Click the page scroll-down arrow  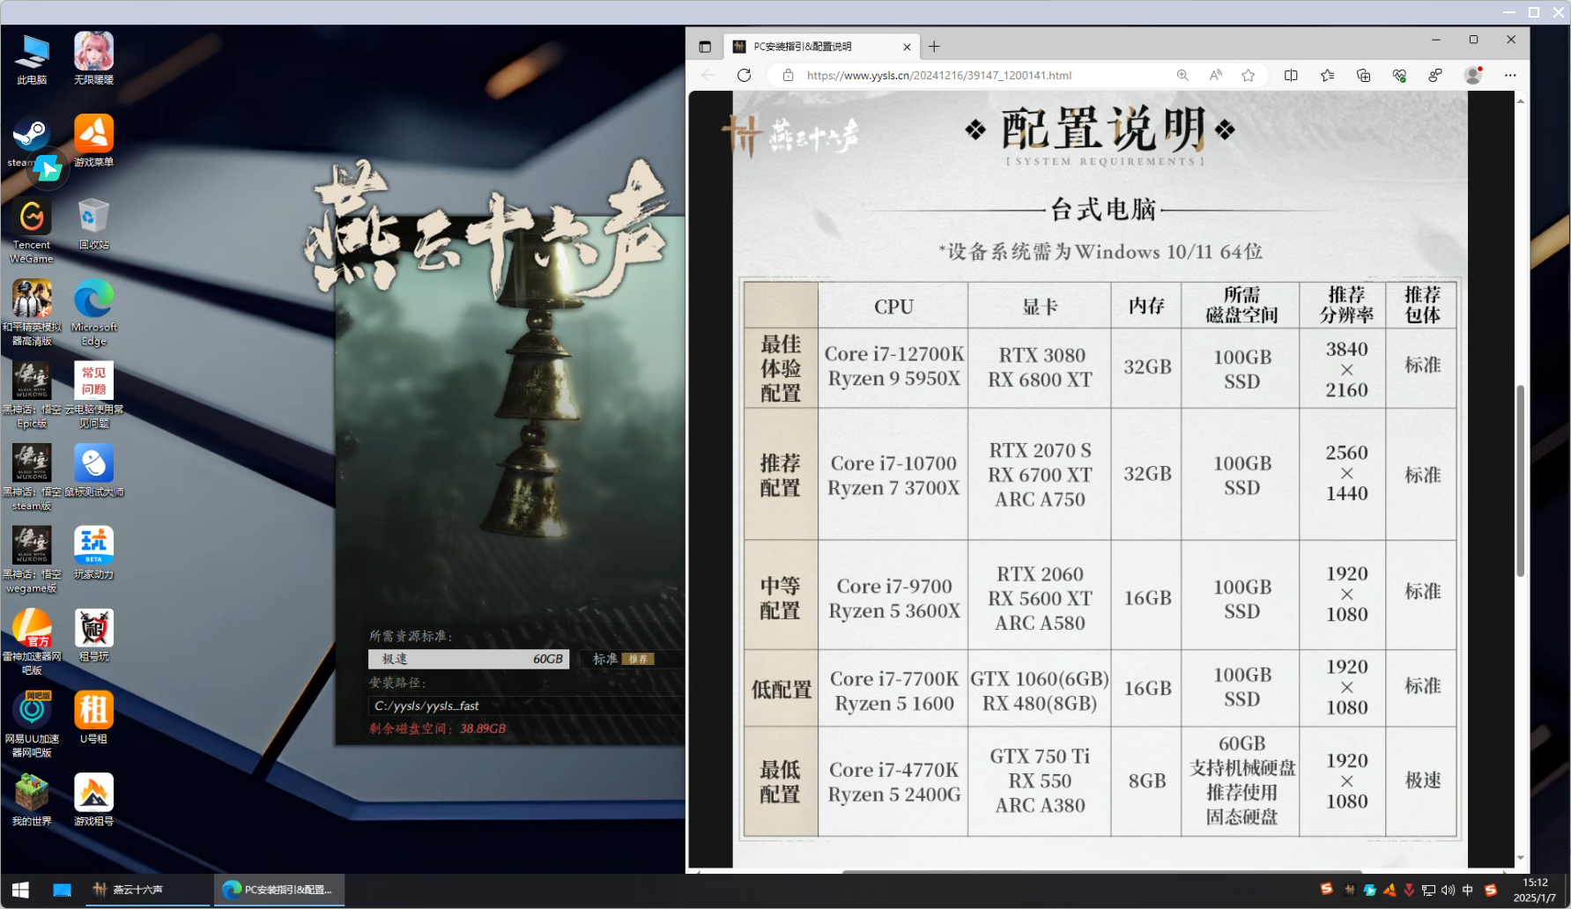[x=1521, y=858]
